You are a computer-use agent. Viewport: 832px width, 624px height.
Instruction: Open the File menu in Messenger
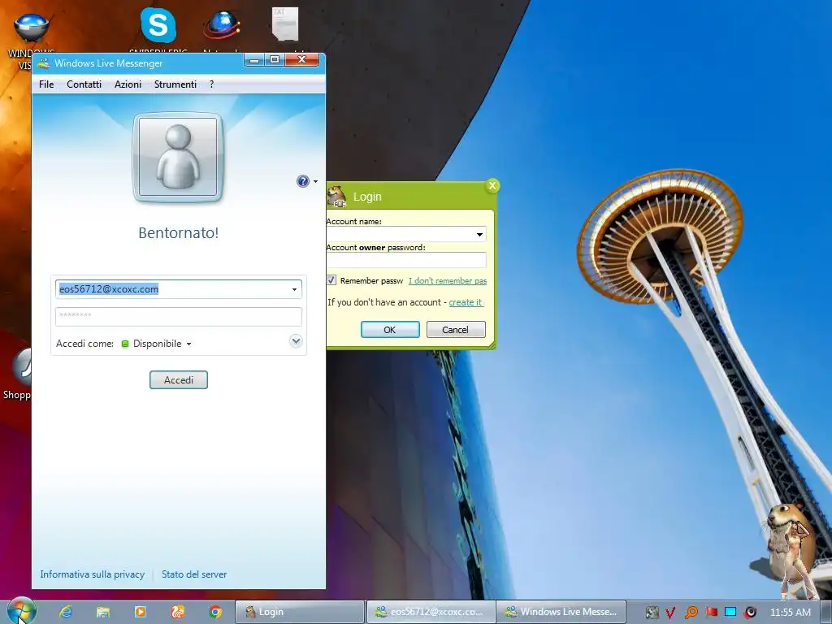click(46, 84)
